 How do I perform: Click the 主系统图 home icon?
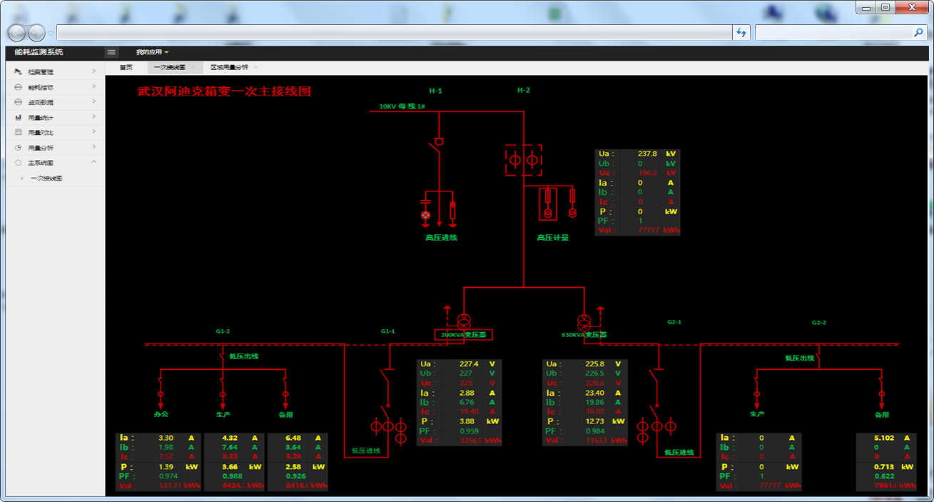(19, 163)
